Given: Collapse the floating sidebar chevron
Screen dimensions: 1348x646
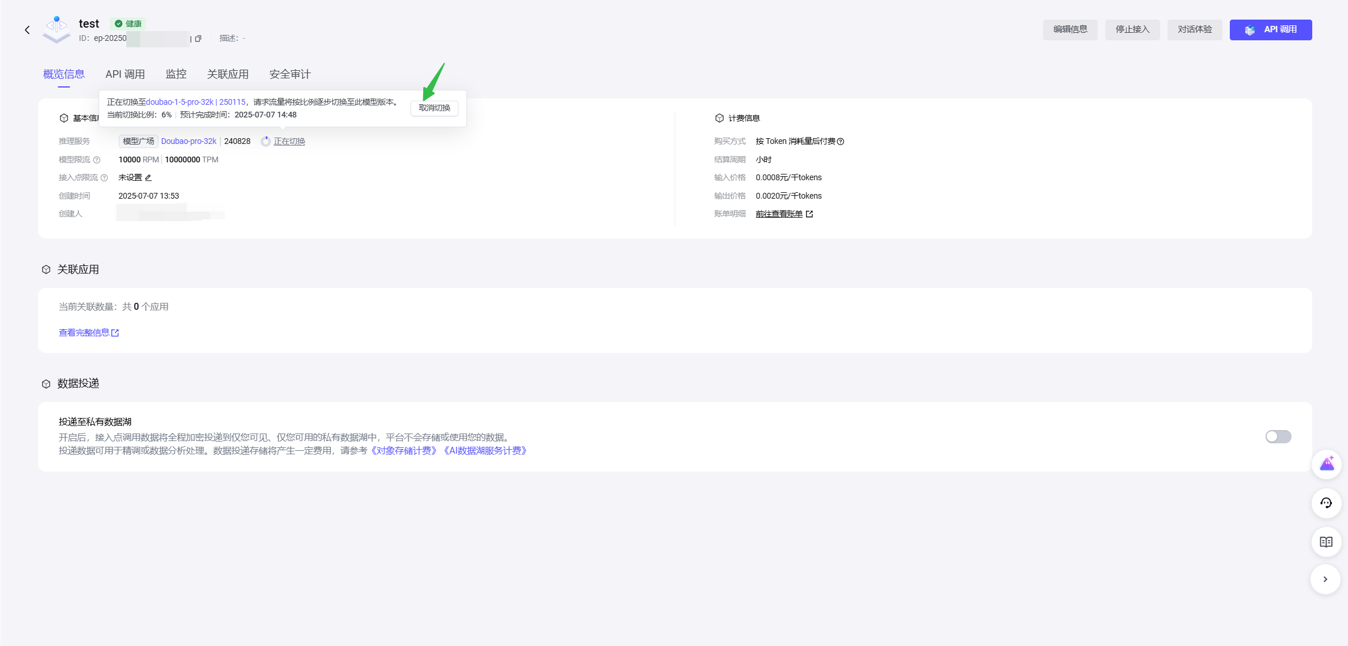Looking at the screenshot, I should pos(1326,579).
